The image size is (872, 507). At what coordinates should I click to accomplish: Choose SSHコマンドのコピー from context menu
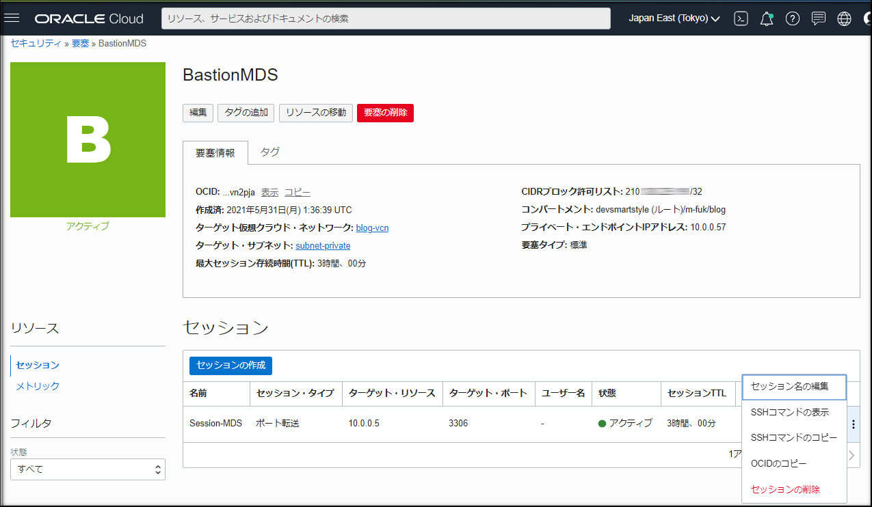click(794, 438)
